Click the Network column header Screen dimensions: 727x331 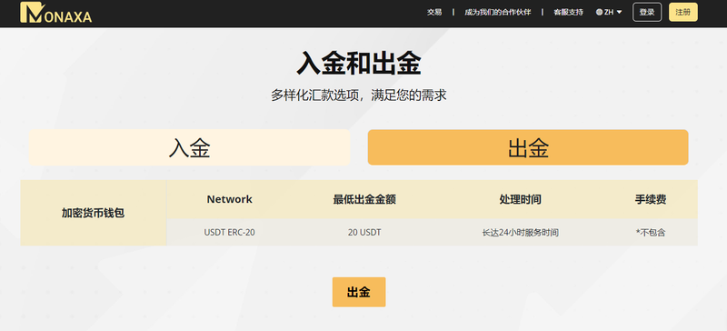click(230, 199)
